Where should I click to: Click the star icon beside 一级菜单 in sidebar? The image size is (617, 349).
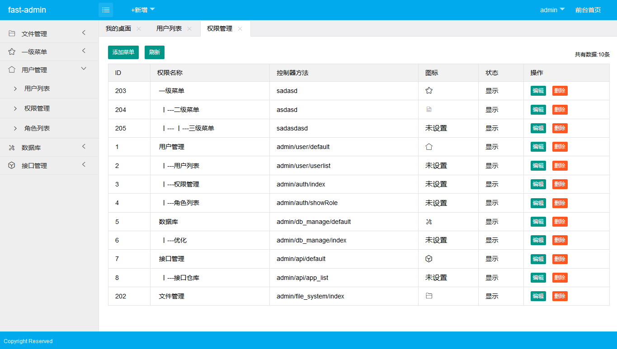[12, 51]
